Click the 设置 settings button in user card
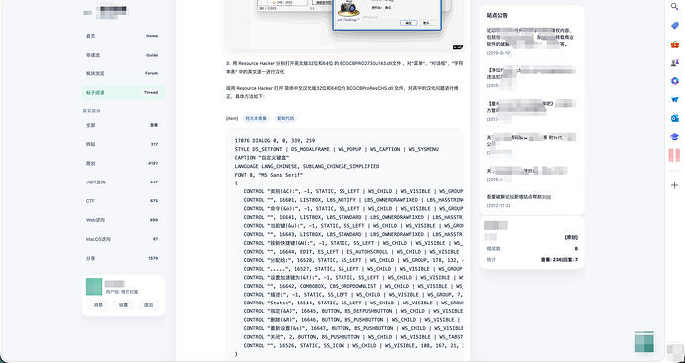The image size is (685, 363). 124,304
